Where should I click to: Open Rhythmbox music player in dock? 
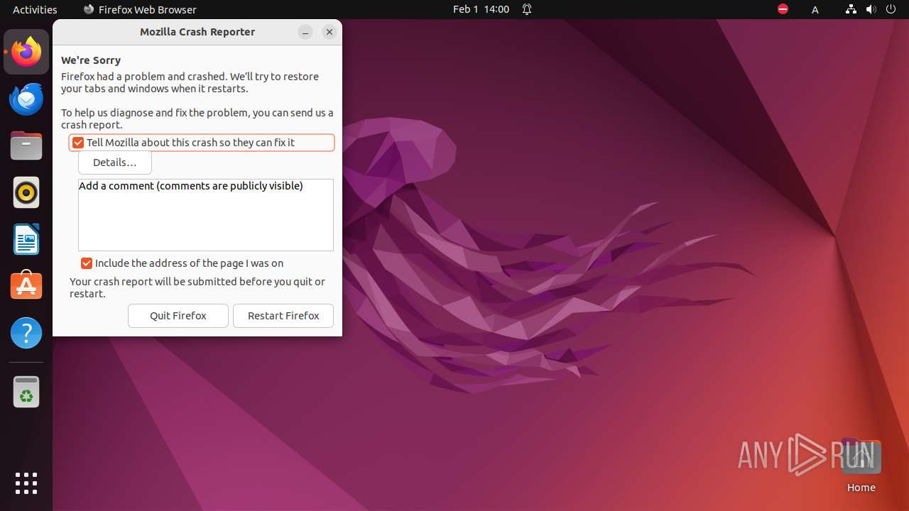26,192
